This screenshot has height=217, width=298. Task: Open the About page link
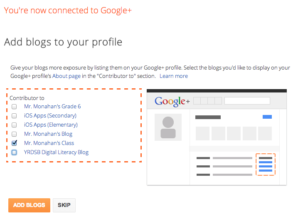coord(66,76)
